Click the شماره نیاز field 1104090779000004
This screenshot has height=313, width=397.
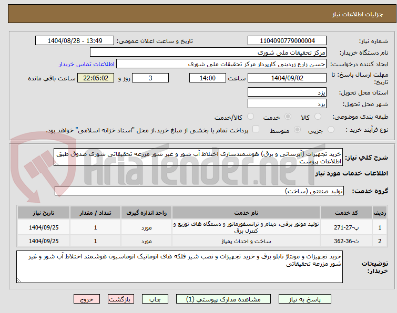[x=287, y=41]
